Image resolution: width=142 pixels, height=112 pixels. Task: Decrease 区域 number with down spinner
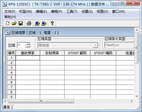click(x=28, y=46)
